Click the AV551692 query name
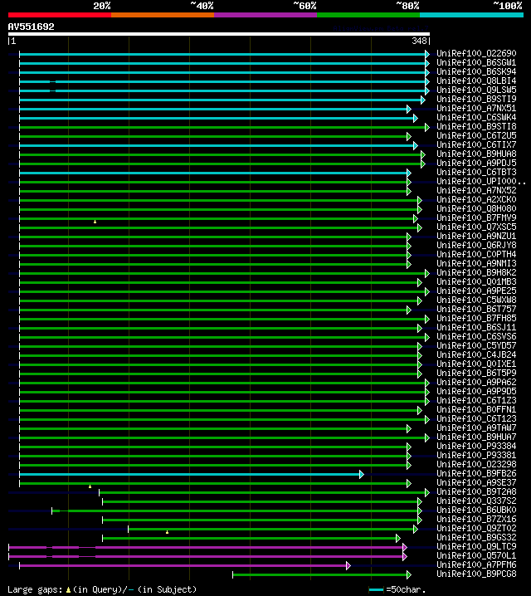Viewport: 531px width, 596px height. [32, 27]
